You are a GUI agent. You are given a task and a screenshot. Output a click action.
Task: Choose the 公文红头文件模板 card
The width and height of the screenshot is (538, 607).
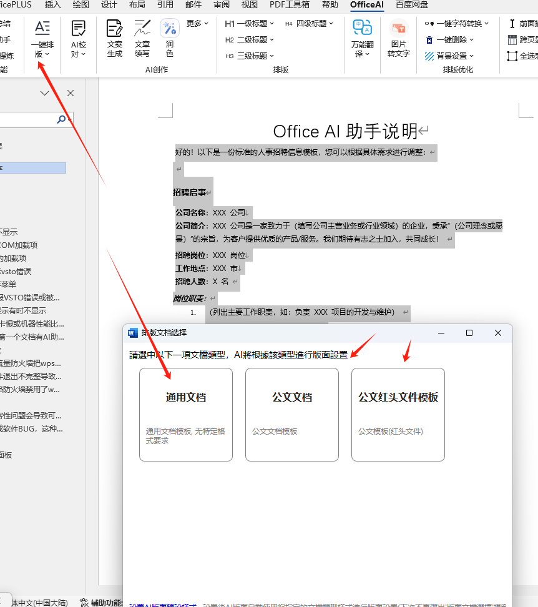pyautogui.click(x=398, y=415)
